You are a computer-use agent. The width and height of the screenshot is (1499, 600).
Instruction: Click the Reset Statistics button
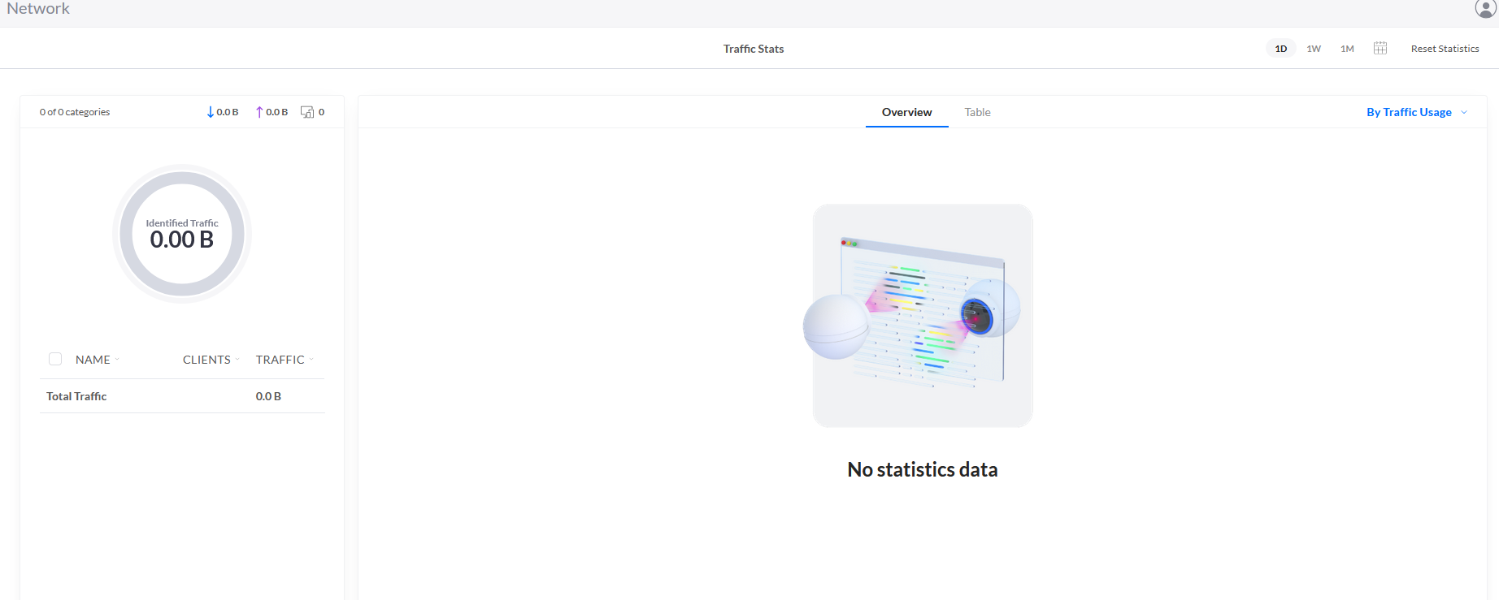click(1445, 49)
